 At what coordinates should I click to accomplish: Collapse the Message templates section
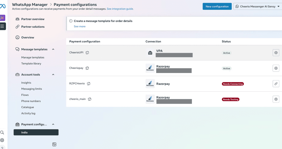tap(53, 49)
